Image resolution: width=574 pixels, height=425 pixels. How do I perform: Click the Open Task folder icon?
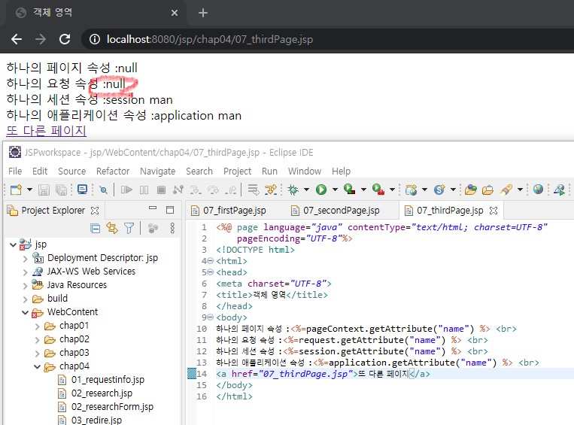487,190
